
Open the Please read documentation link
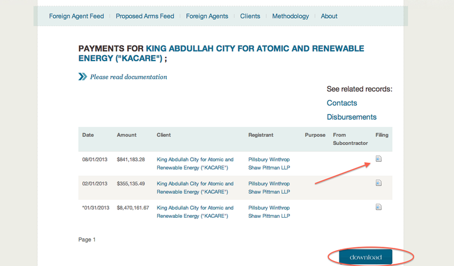128,77
